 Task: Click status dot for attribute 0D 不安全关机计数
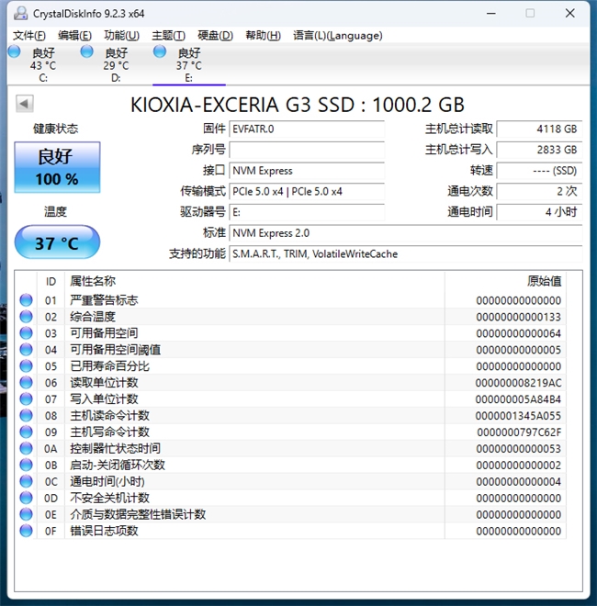26,498
